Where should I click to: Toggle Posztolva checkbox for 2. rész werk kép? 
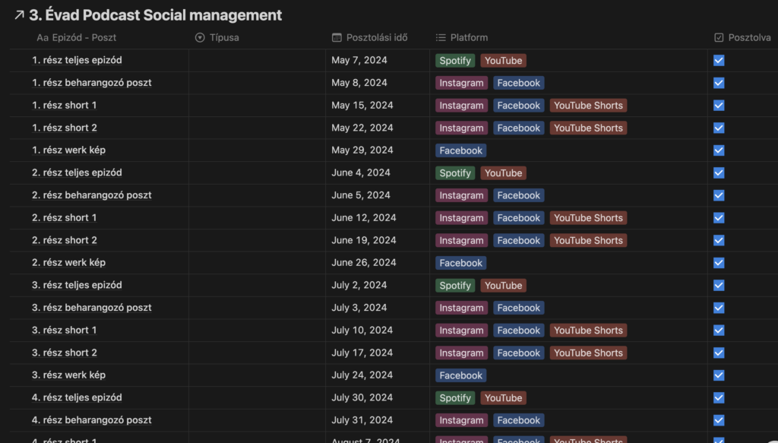coord(719,263)
